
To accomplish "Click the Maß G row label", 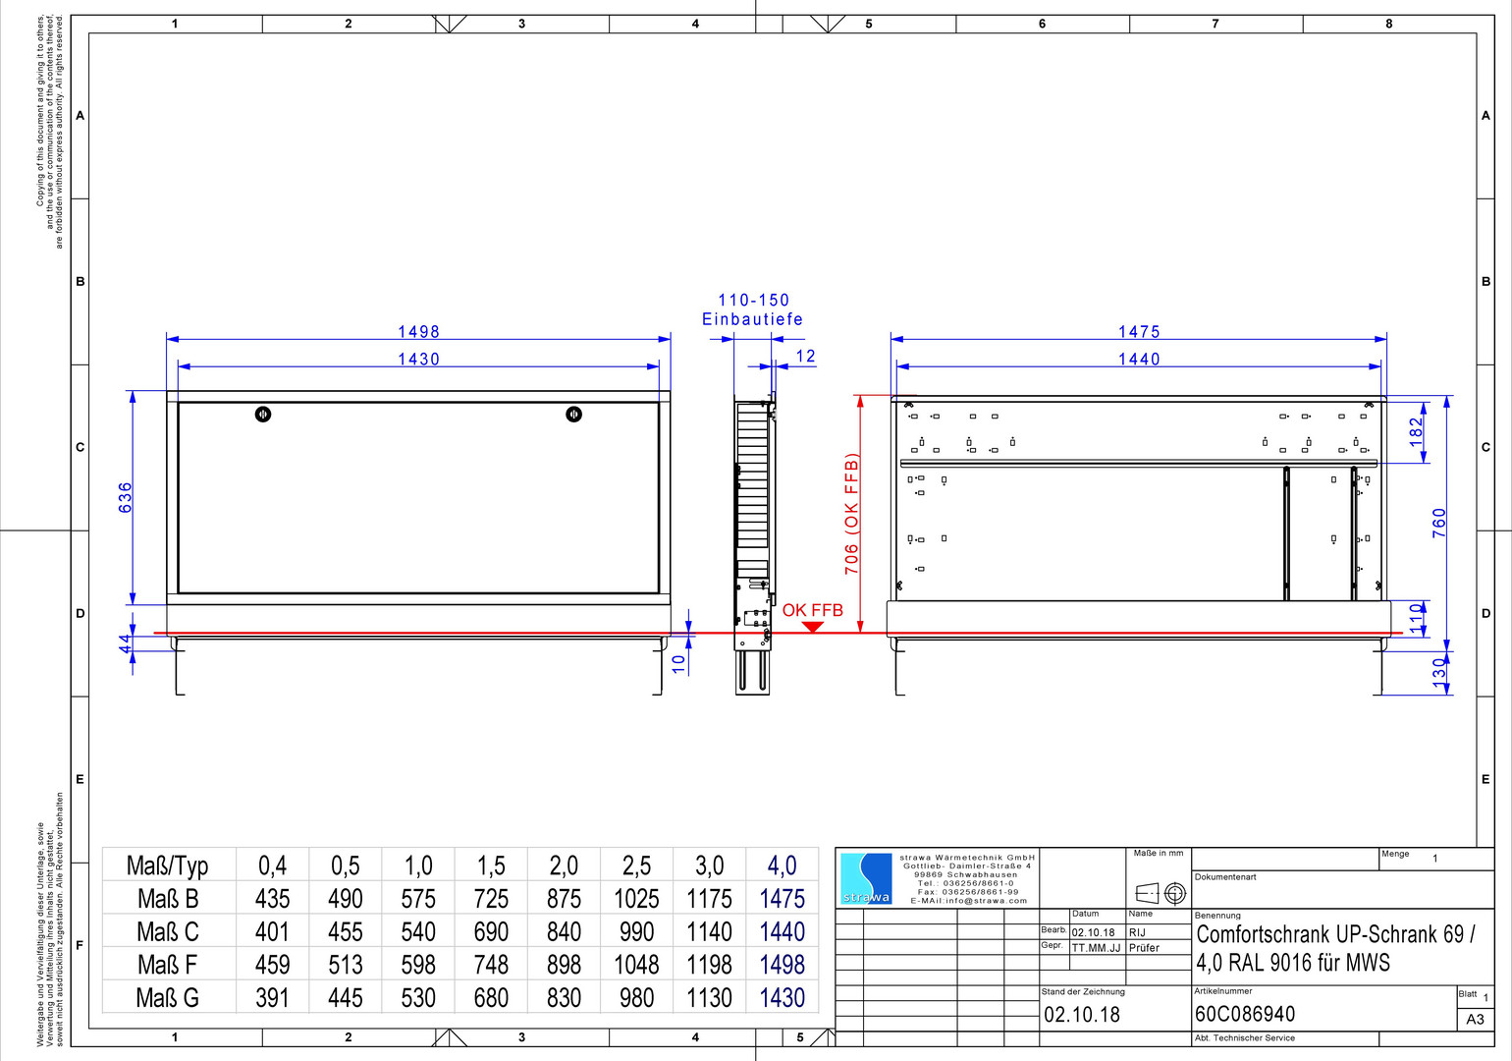I will (x=168, y=998).
